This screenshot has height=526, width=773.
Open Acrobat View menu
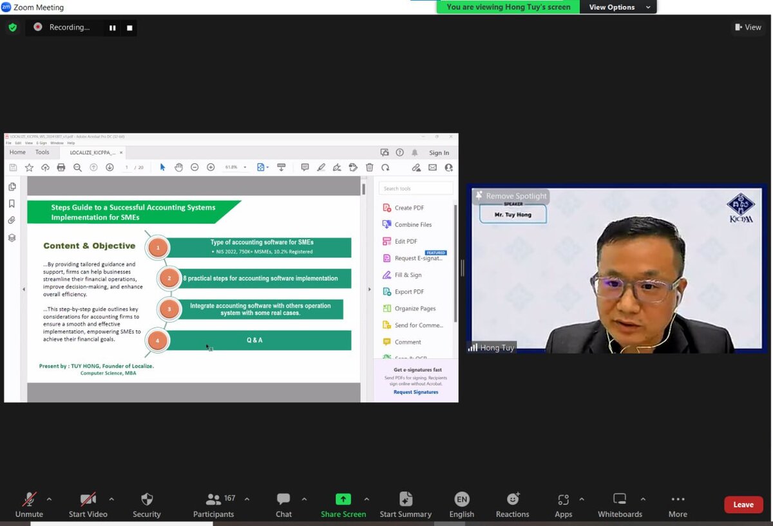(x=28, y=143)
